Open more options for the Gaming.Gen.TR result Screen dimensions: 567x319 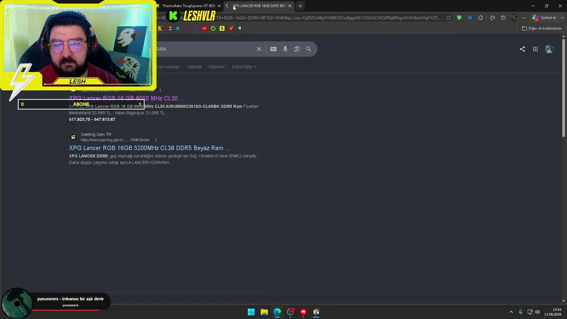pos(155,140)
